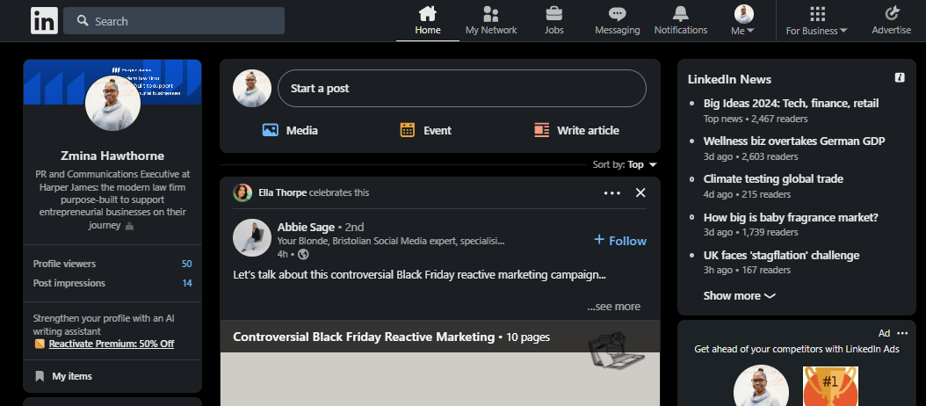The height and width of the screenshot is (406, 926).
Task: Click the Media photo icon
Action: pyautogui.click(x=270, y=130)
